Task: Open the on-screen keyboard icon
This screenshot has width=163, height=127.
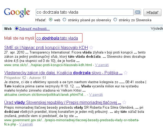Action: coord(137,12)
